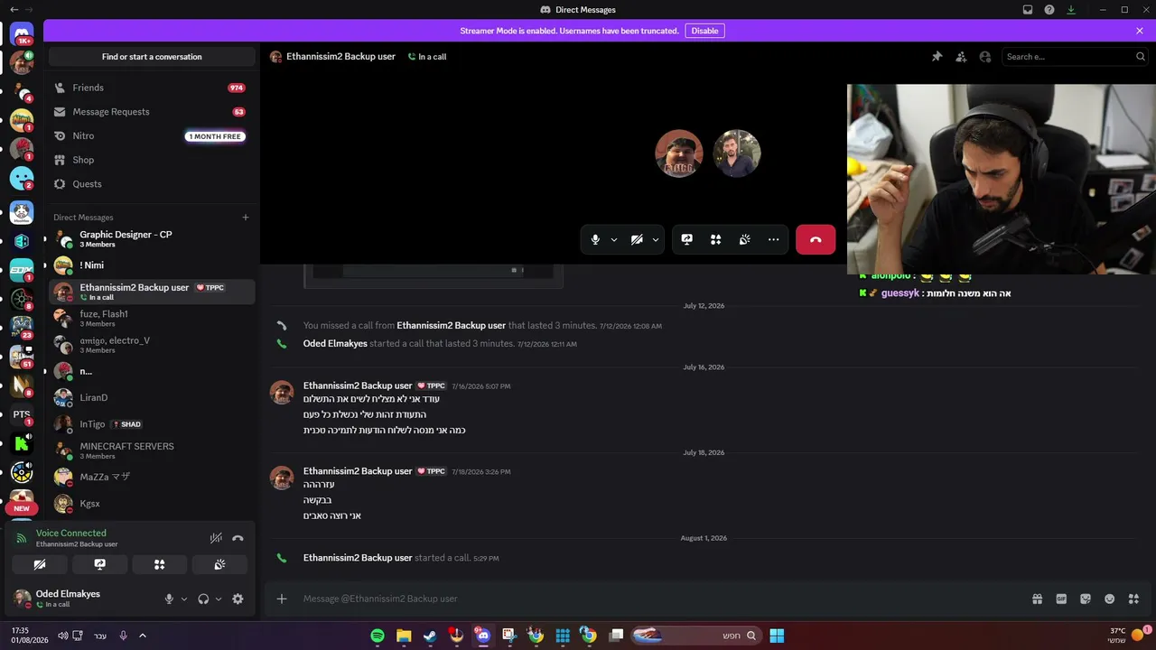Open the apps launcher in message bar
This screenshot has width=1156, height=650.
[x=1134, y=599]
